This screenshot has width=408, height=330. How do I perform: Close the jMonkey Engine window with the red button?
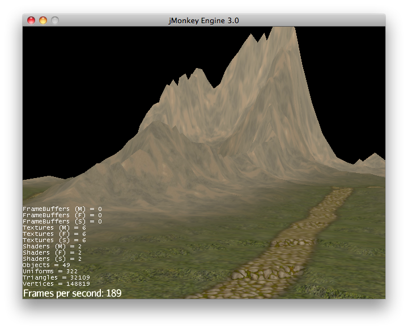coord(31,20)
